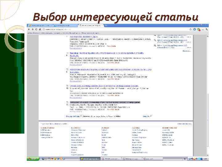The image size is (222, 167).
Task: Open 'NCBI on Facebook' footer link
Action: click(x=168, y=140)
